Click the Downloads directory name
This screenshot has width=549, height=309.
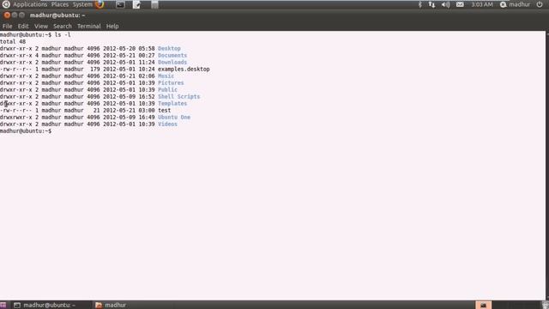(172, 63)
